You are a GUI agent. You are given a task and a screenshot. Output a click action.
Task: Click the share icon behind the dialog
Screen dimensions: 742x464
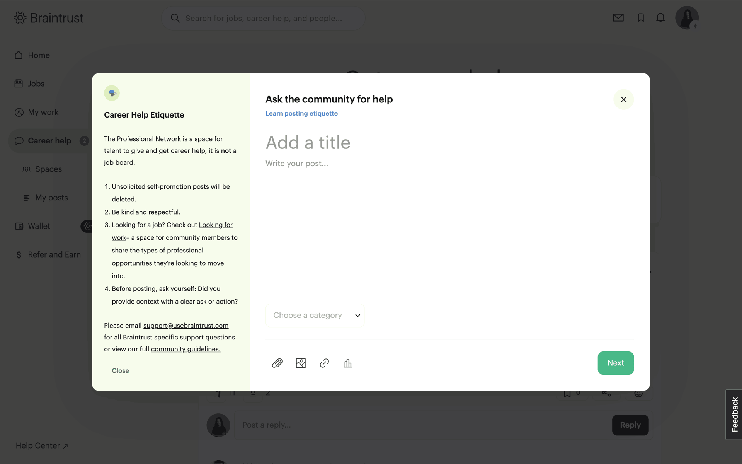tap(606, 393)
